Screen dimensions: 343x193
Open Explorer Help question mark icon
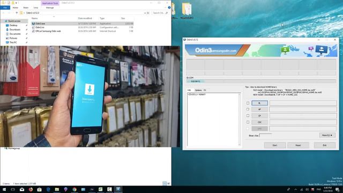[169, 8]
